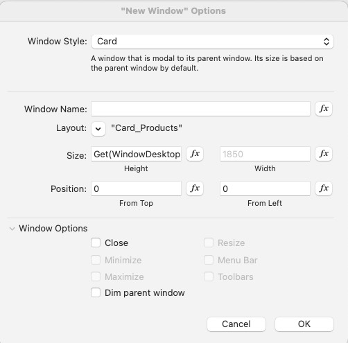Viewport: 348px width, 343px height.
Task: Toggle the Minimize checkbox
Action: pos(96,260)
